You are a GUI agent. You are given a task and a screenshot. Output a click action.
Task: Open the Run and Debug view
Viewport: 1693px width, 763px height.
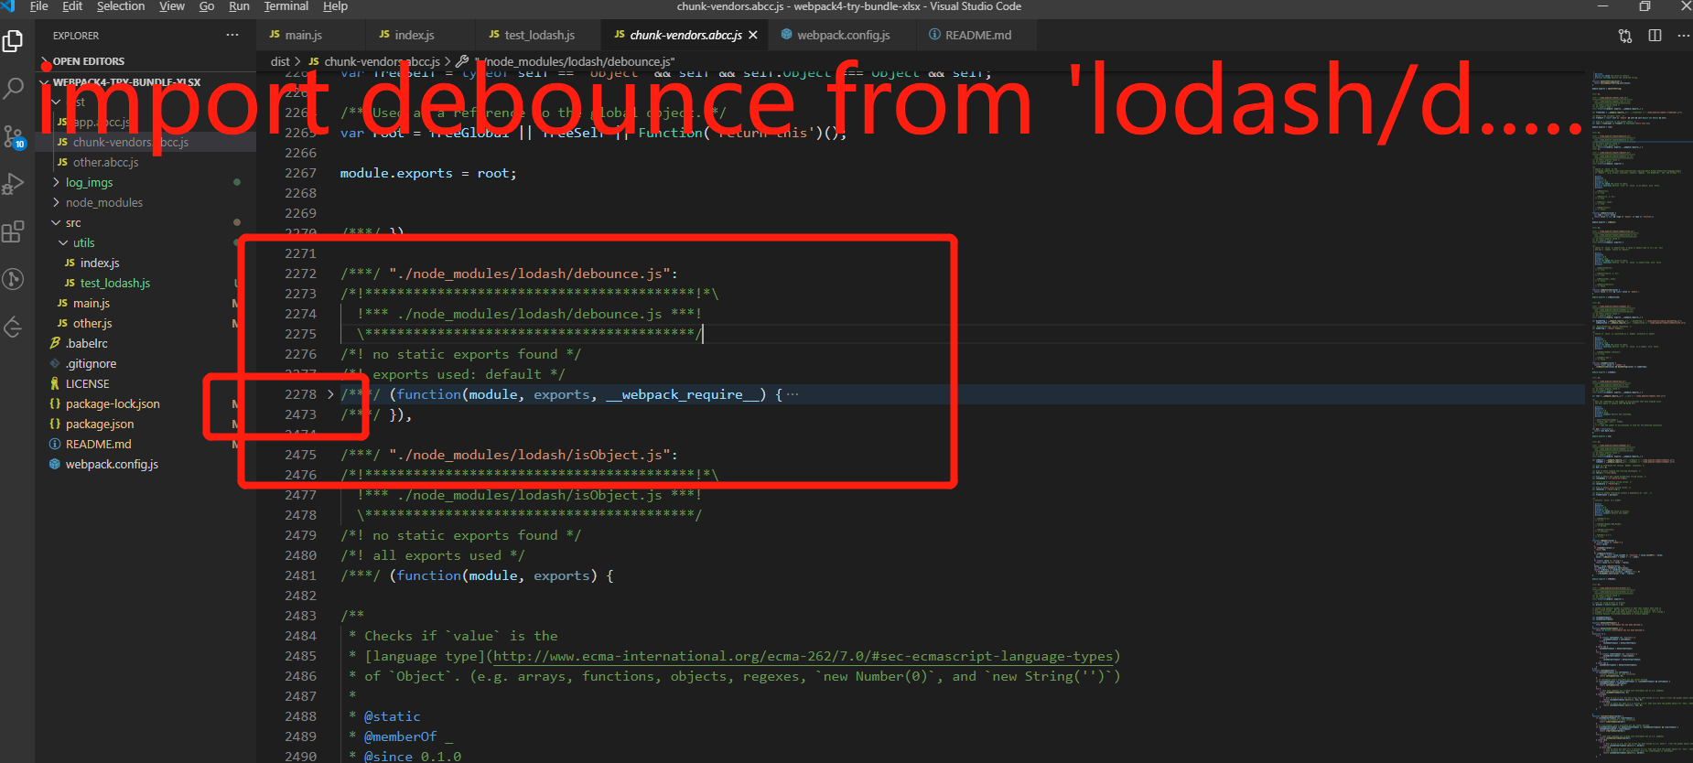tap(14, 184)
